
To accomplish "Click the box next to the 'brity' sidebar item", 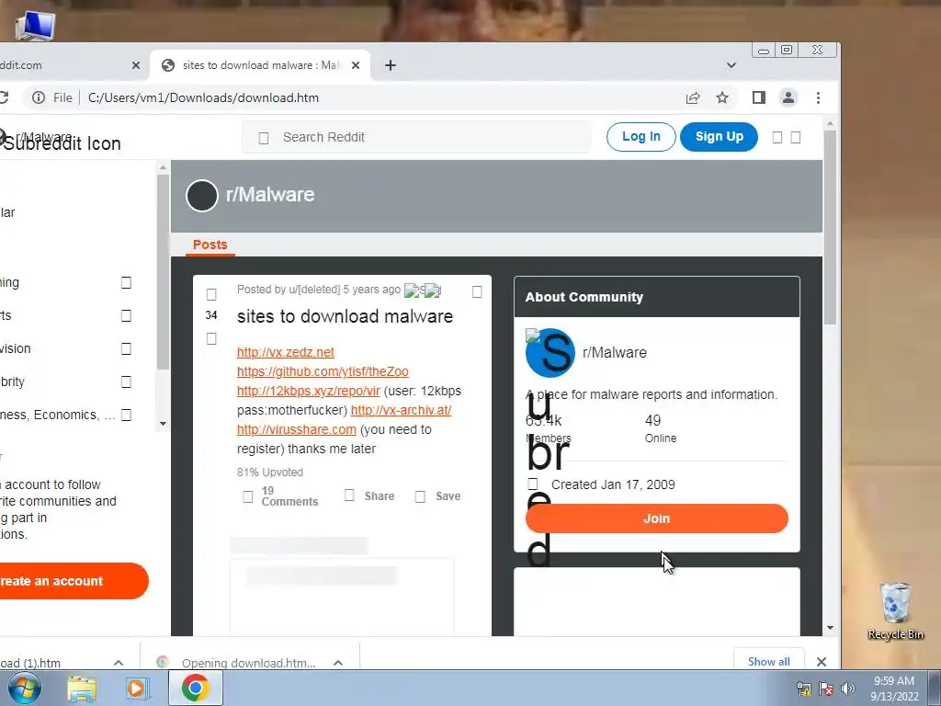I will coord(126,381).
